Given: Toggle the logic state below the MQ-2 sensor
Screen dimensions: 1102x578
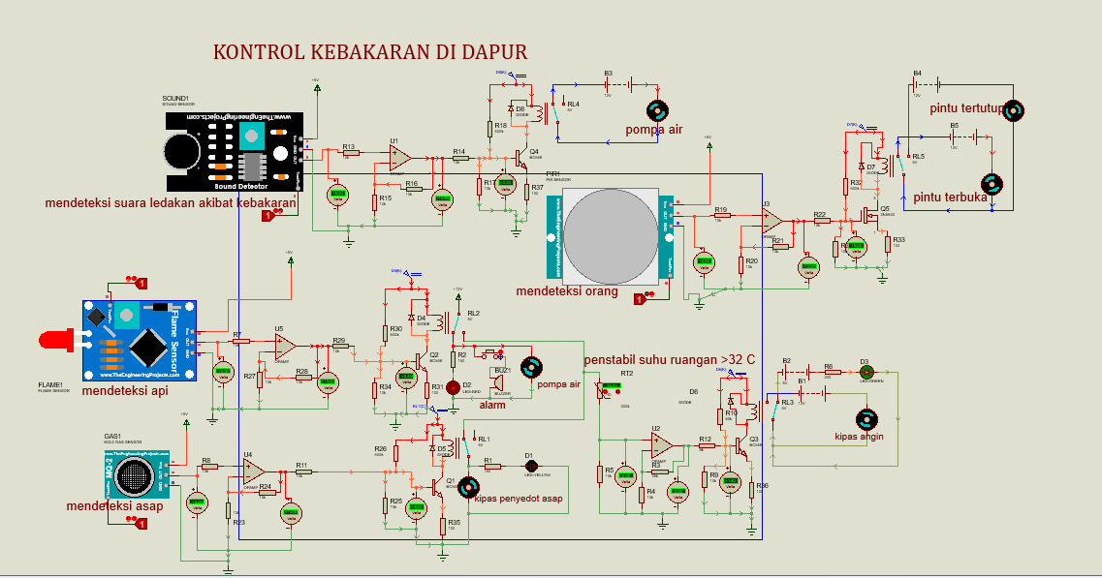Looking at the screenshot, I should pos(141,523).
